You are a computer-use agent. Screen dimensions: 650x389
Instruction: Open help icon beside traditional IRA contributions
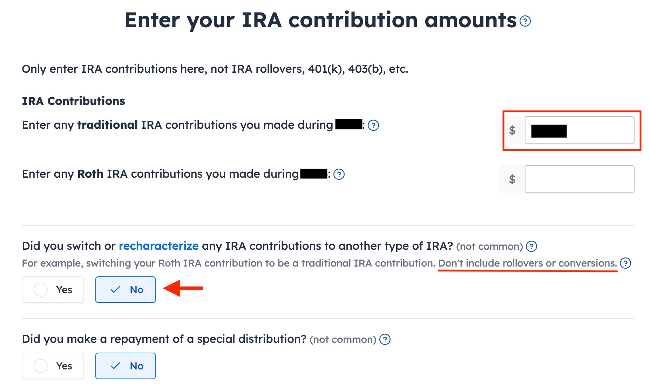click(x=373, y=126)
